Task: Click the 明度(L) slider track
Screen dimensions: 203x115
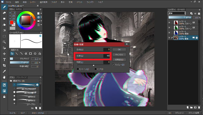Action: click(94, 65)
